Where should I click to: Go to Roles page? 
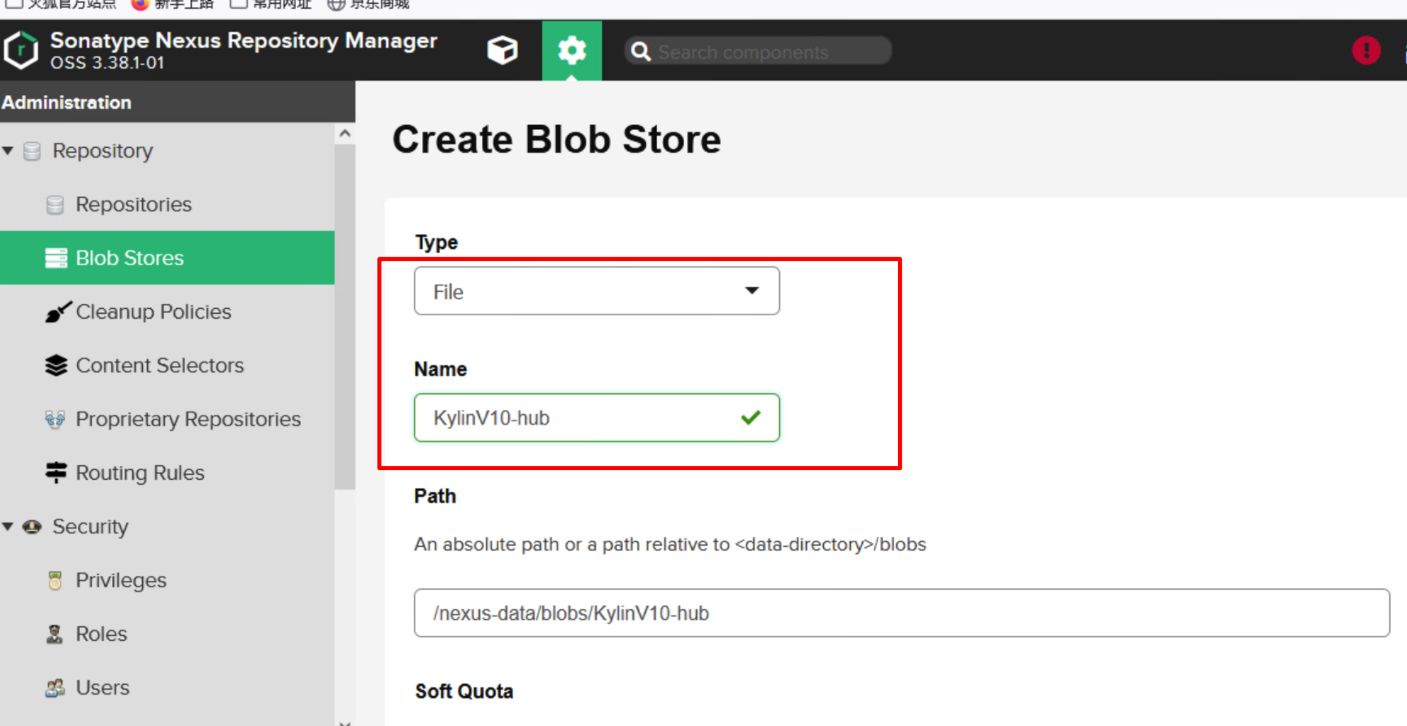[x=101, y=634]
